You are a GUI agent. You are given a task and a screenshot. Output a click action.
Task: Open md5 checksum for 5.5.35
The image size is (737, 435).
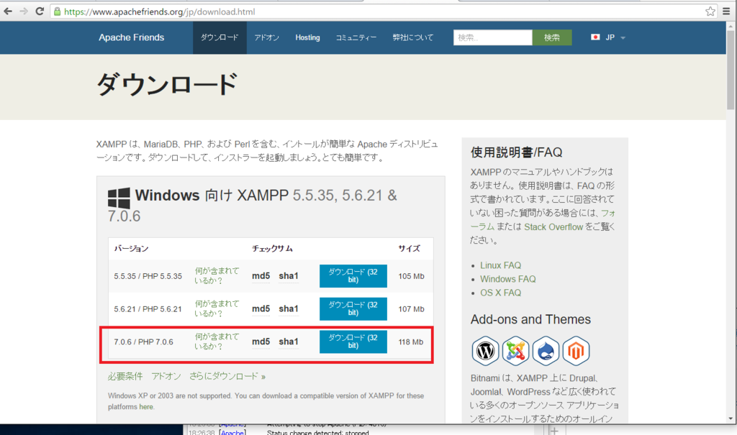[261, 276]
